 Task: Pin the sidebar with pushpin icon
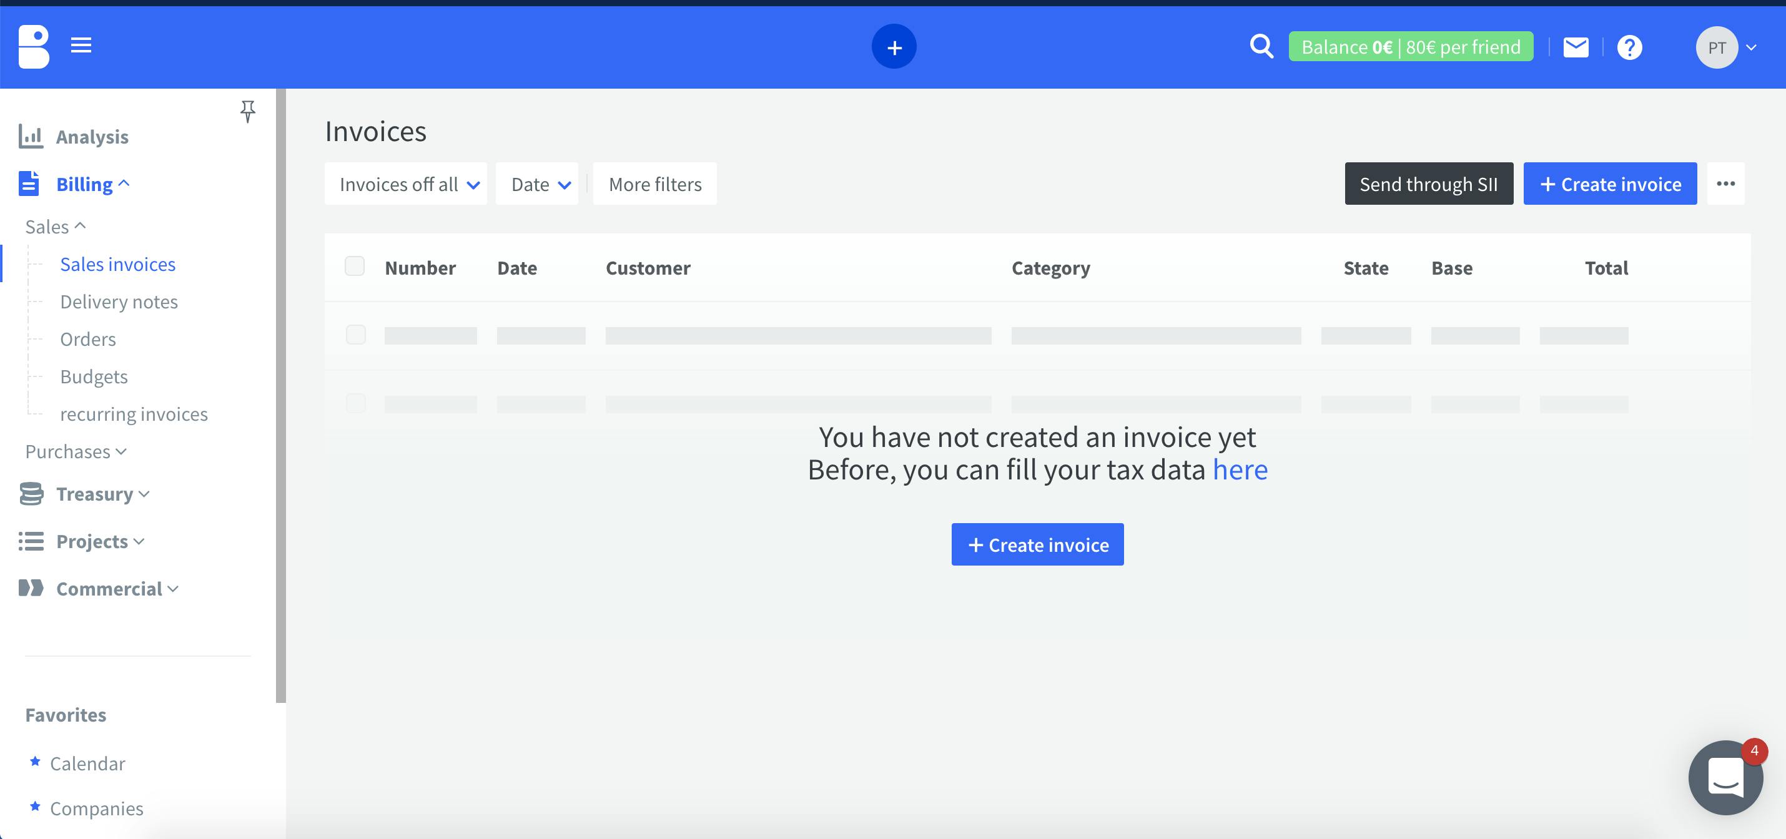(x=247, y=111)
